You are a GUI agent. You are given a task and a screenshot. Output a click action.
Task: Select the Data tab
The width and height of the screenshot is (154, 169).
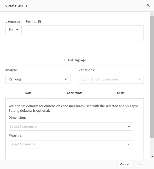(x=28, y=93)
